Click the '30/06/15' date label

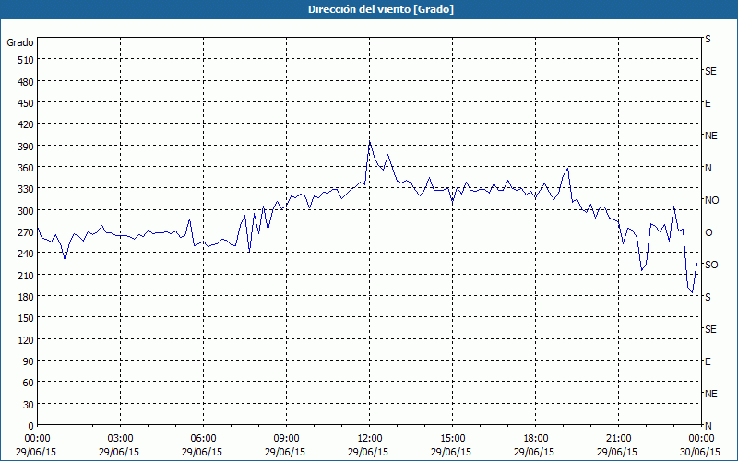coord(700,452)
